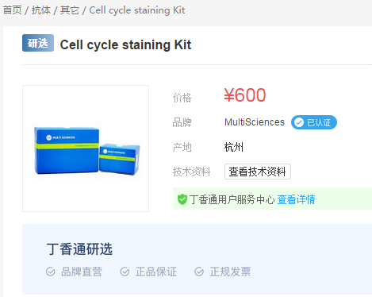Open the 其它 breadcrumb category
Image resolution: width=372 pixels, height=297 pixels.
(x=70, y=10)
